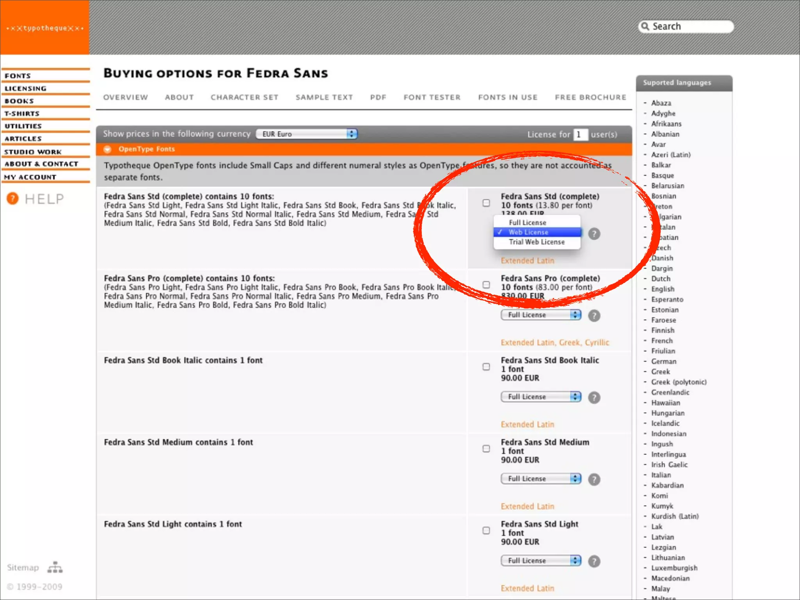Click the Extended Latin, Greek, Cyrillic link
800x600 pixels.
tap(555, 343)
